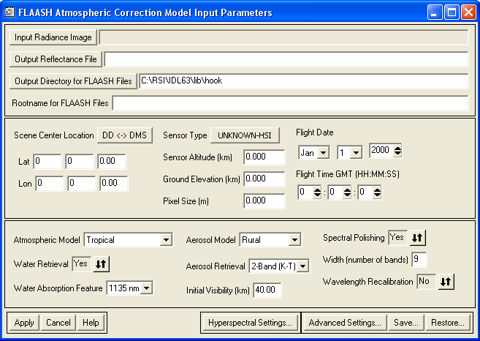Viewport: 480px width, 341px height.
Task: Open the Water Absorption Feature dropdown
Action: (x=147, y=288)
